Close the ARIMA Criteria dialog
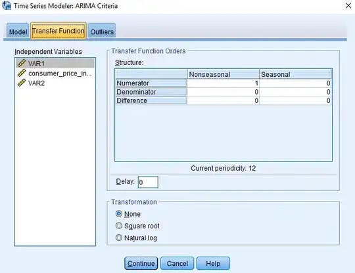355x273 pixels. tap(348, 5)
